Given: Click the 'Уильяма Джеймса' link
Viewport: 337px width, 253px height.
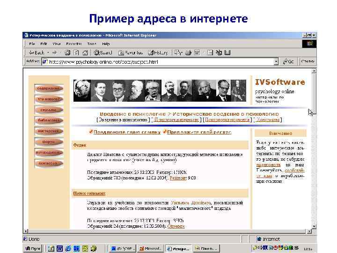Looking at the screenshot, I should click(x=190, y=203).
